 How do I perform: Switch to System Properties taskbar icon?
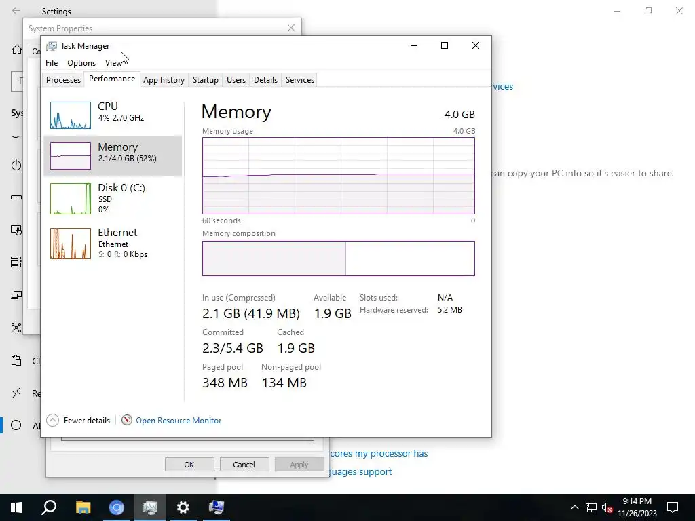point(217,507)
